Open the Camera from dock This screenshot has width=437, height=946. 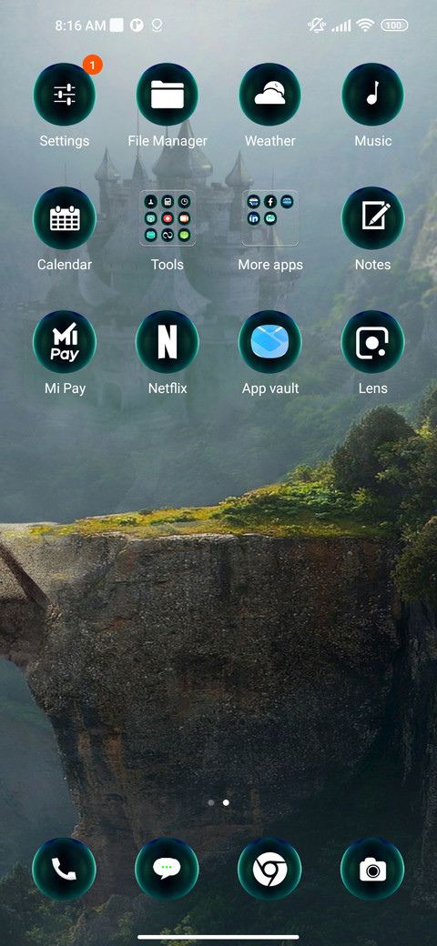373,870
